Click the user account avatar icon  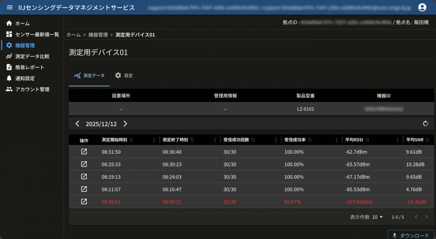pyautogui.click(x=422, y=7)
